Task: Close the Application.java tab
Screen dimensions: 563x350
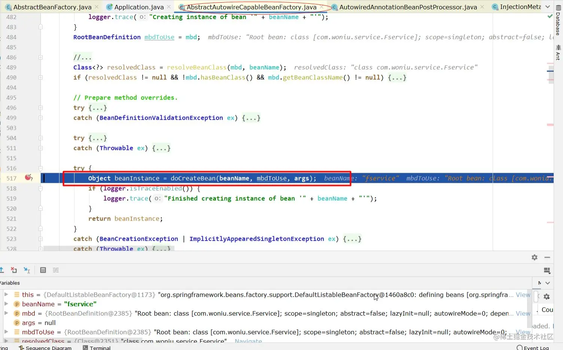Action: click(x=169, y=7)
